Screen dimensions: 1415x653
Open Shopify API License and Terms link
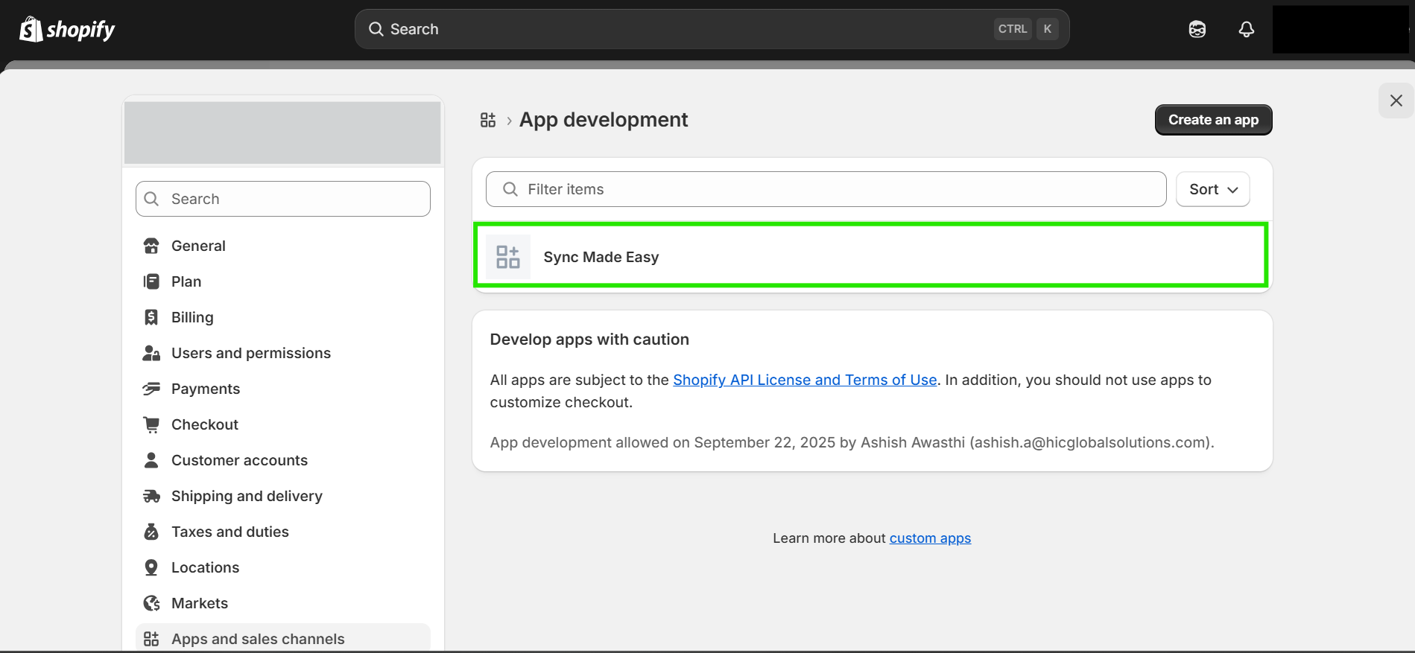[x=804, y=380]
